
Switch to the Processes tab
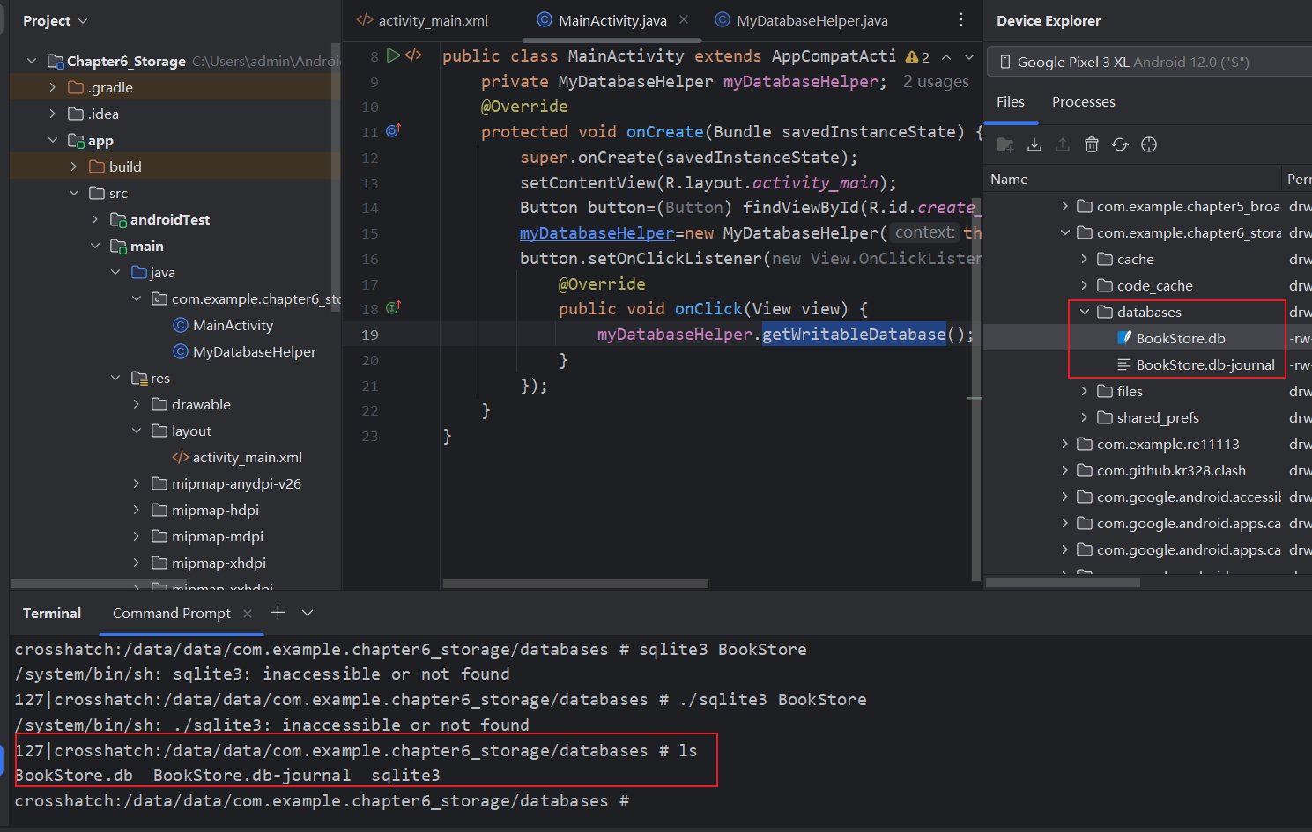click(1083, 102)
